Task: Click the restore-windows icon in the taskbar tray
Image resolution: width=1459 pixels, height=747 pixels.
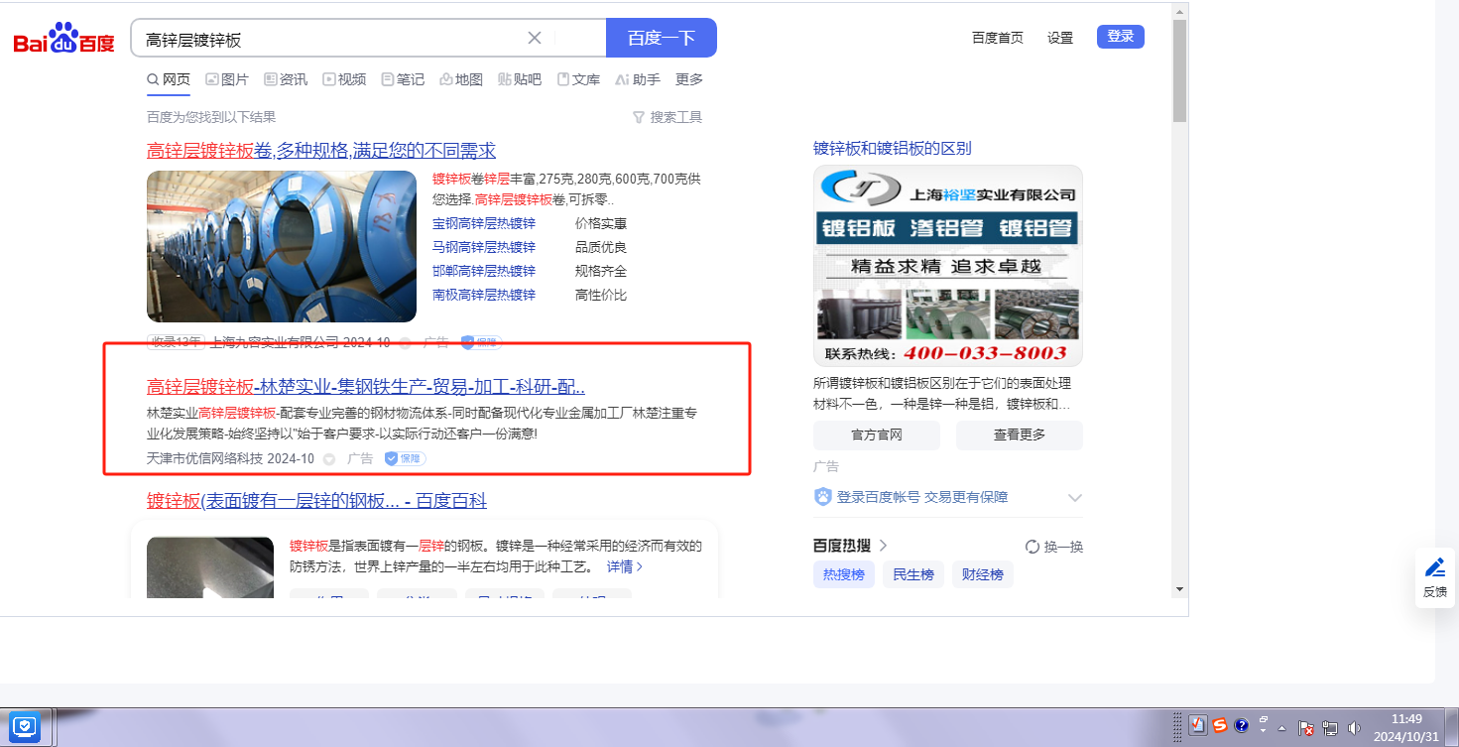Action: [1264, 721]
